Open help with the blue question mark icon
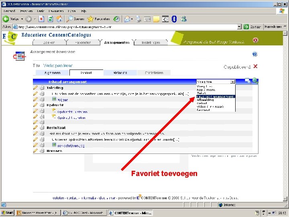The width and height of the screenshot is (289, 217). (x=255, y=54)
